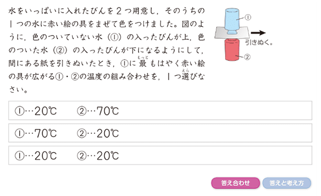Click circled ① in the first answer row
This screenshot has height=196, width=321.
tap(19, 111)
